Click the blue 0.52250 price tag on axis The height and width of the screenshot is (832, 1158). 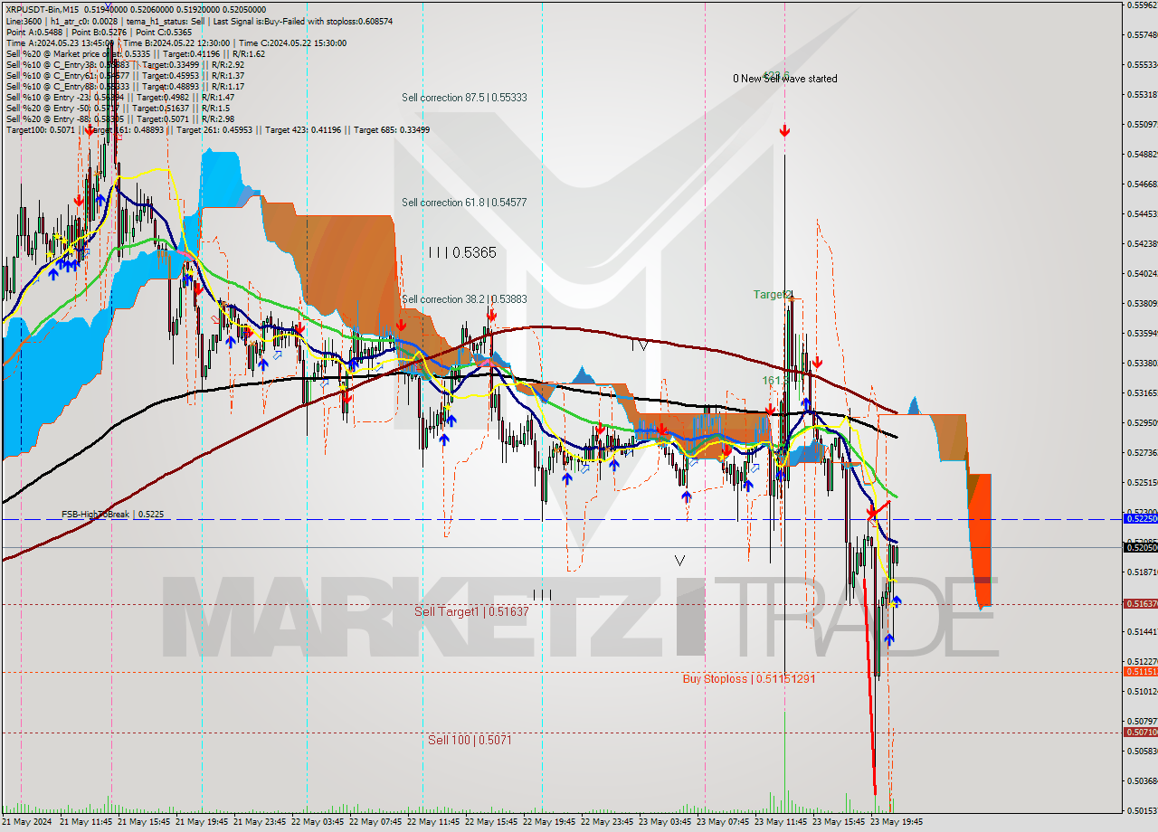1140,519
